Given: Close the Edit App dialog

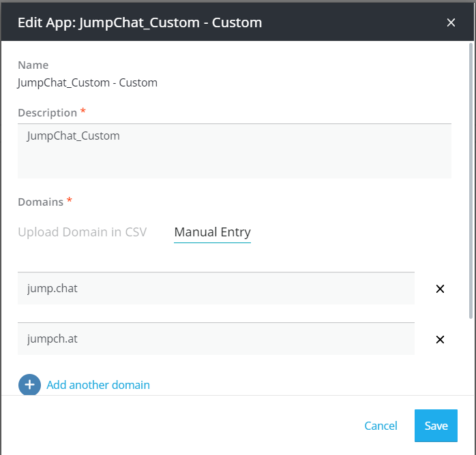Looking at the screenshot, I should [x=451, y=22].
